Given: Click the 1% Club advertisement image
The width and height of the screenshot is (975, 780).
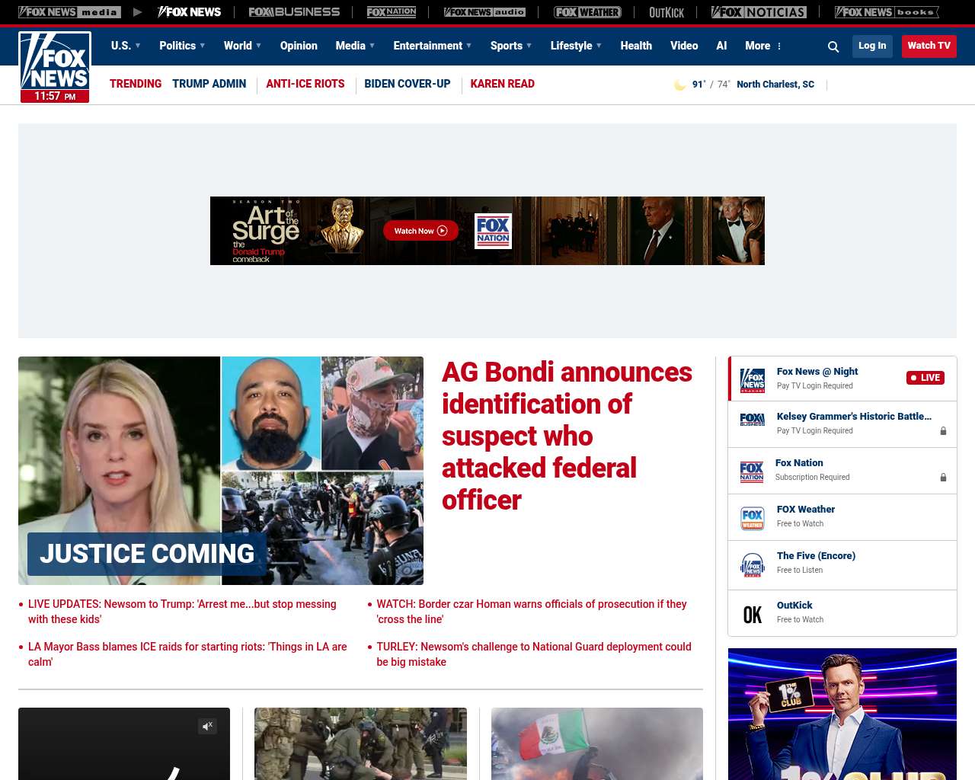Looking at the screenshot, I should 842,714.
